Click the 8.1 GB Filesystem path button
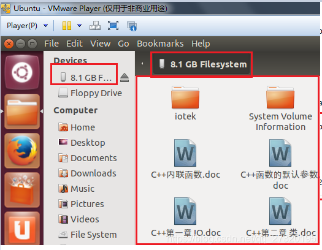The width and height of the screenshot is (322, 250). point(201,64)
